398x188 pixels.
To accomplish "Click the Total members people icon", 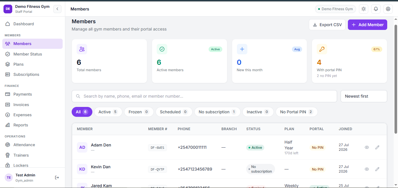I will [82, 49].
